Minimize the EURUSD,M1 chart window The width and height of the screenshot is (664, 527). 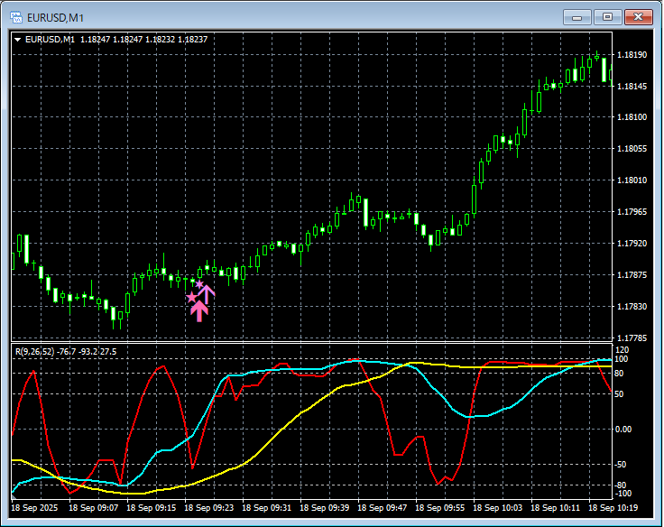point(577,16)
